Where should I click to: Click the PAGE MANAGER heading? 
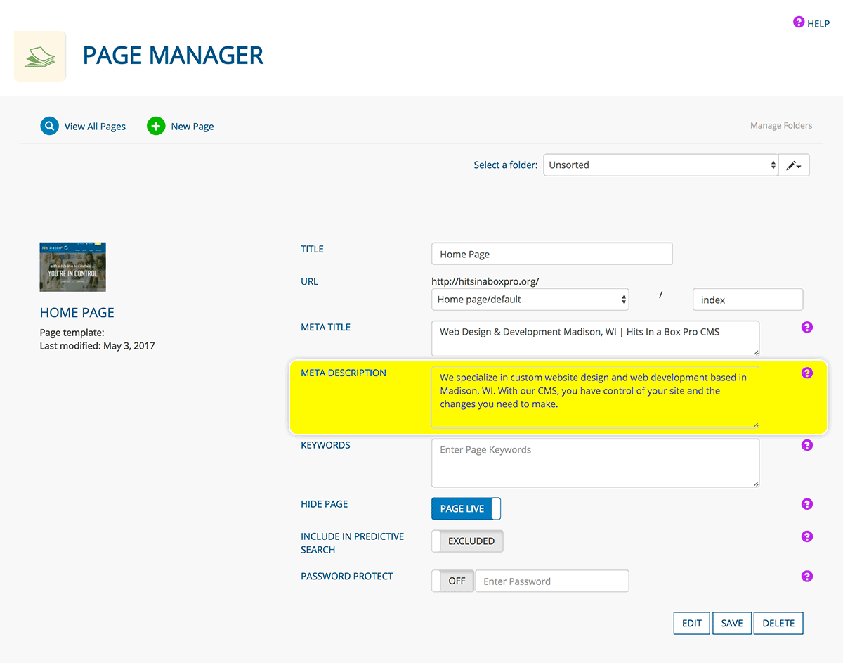tap(173, 56)
